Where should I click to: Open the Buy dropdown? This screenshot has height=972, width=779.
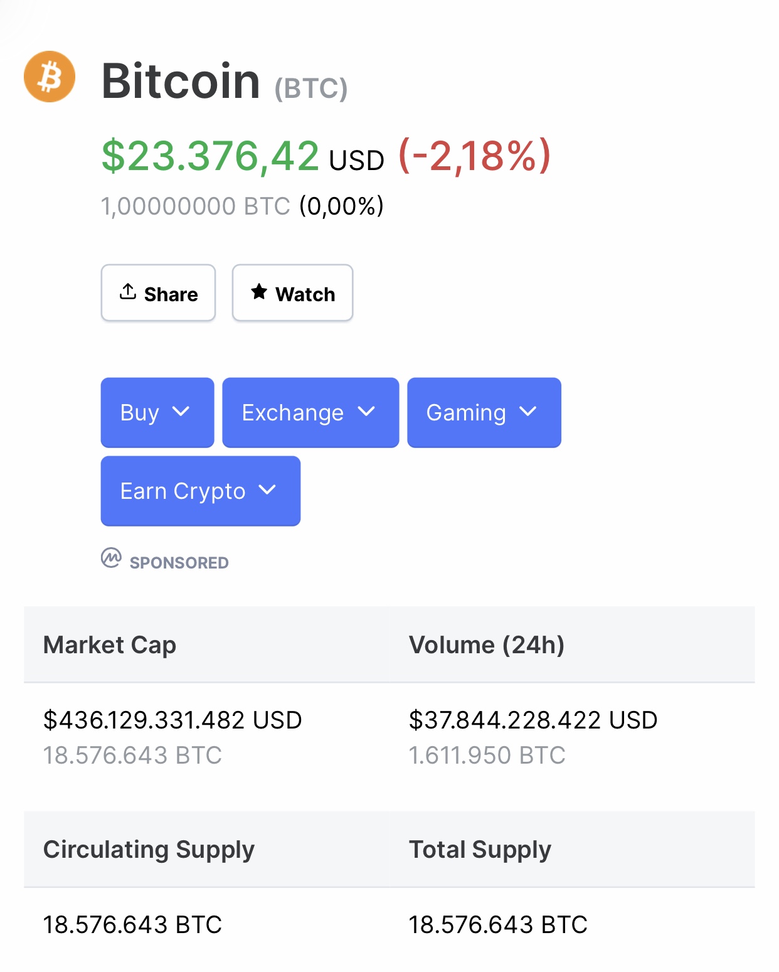tap(157, 412)
